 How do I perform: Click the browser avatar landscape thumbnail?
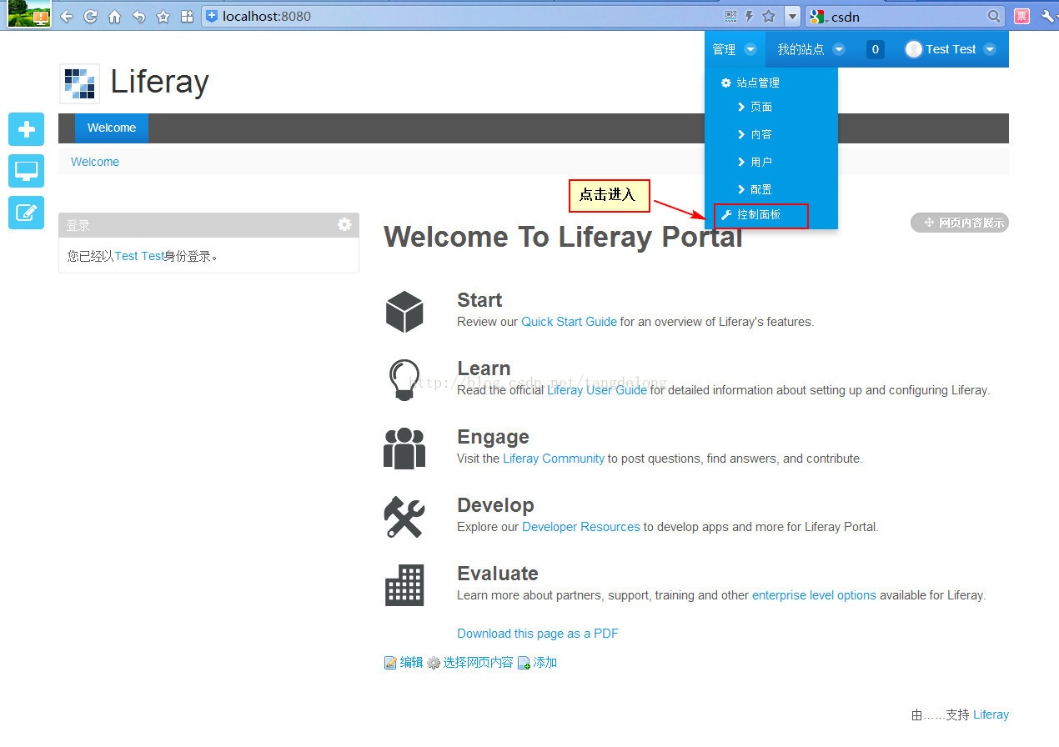coord(29,13)
